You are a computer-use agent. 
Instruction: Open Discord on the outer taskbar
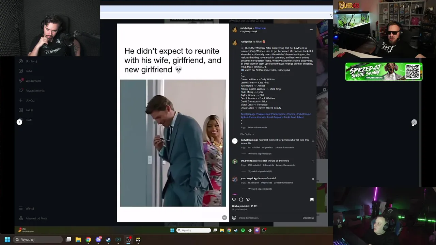pyautogui.click(x=98, y=240)
